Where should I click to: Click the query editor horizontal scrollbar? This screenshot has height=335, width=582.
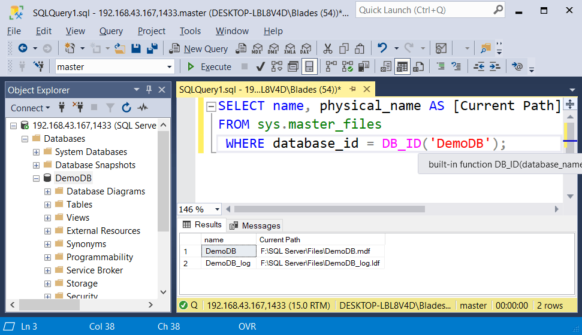(329, 209)
